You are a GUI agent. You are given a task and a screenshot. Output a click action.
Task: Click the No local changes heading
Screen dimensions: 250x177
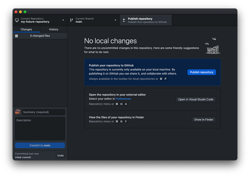click(x=110, y=41)
